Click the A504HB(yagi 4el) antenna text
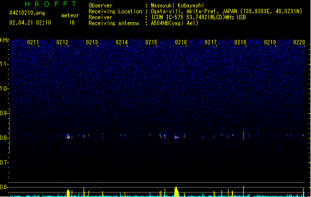311x197 pixels. [175, 23]
